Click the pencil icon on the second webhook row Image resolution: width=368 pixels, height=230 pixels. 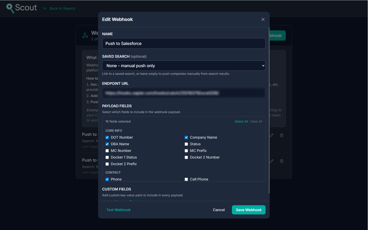[271, 161]
